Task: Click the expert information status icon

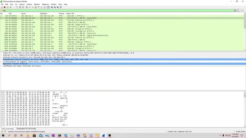Action: click(2, 131)
